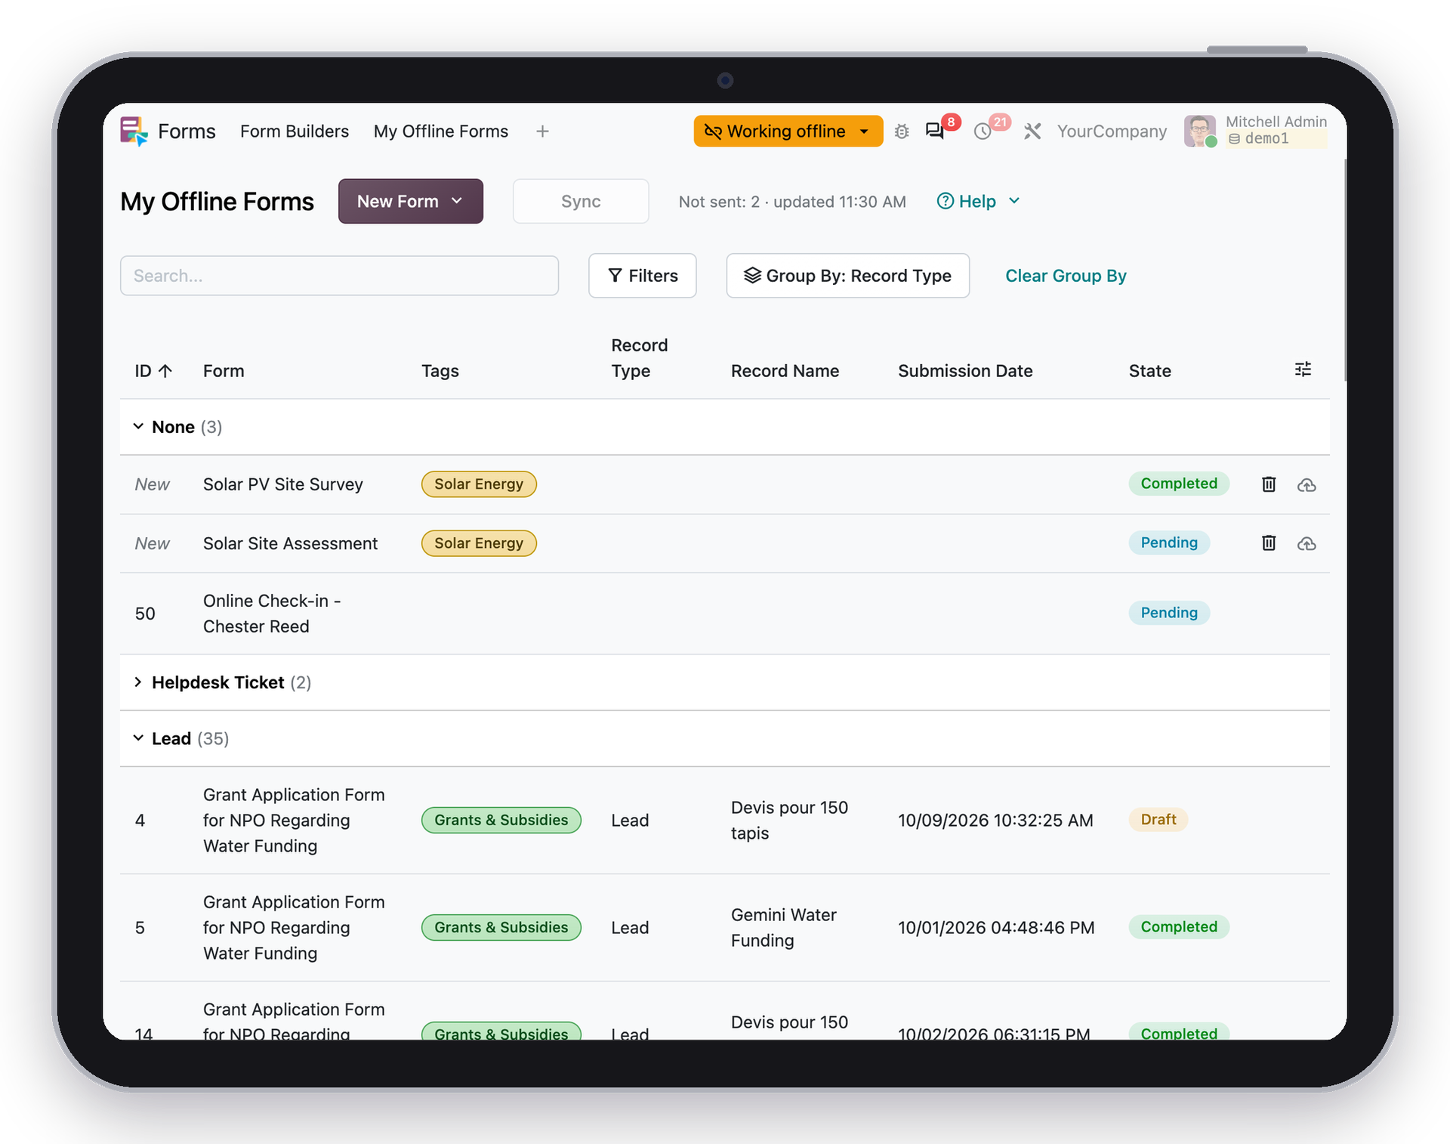Click the wrench and screwdriver tools icon

click(1032, 131)
